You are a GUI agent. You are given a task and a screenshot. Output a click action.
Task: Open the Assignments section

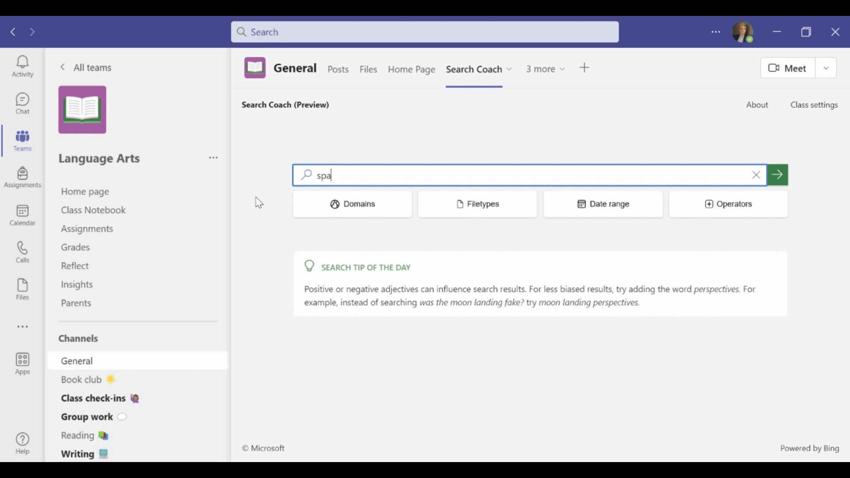pyautogui.click(x=22, y=177)
